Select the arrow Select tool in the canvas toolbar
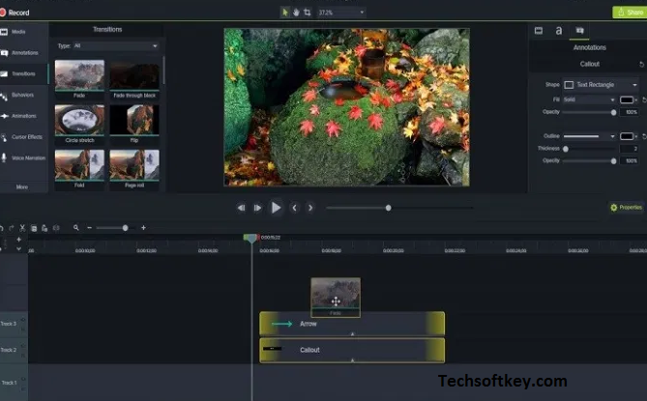Viewport: 647px width, 401px height. tap(284, 13)
